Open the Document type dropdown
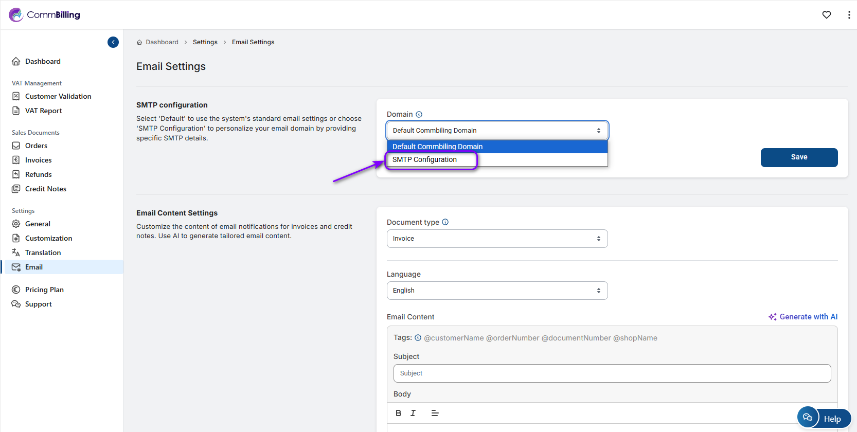857x432 pixels. pyautogui.click(x=497, y=239)
